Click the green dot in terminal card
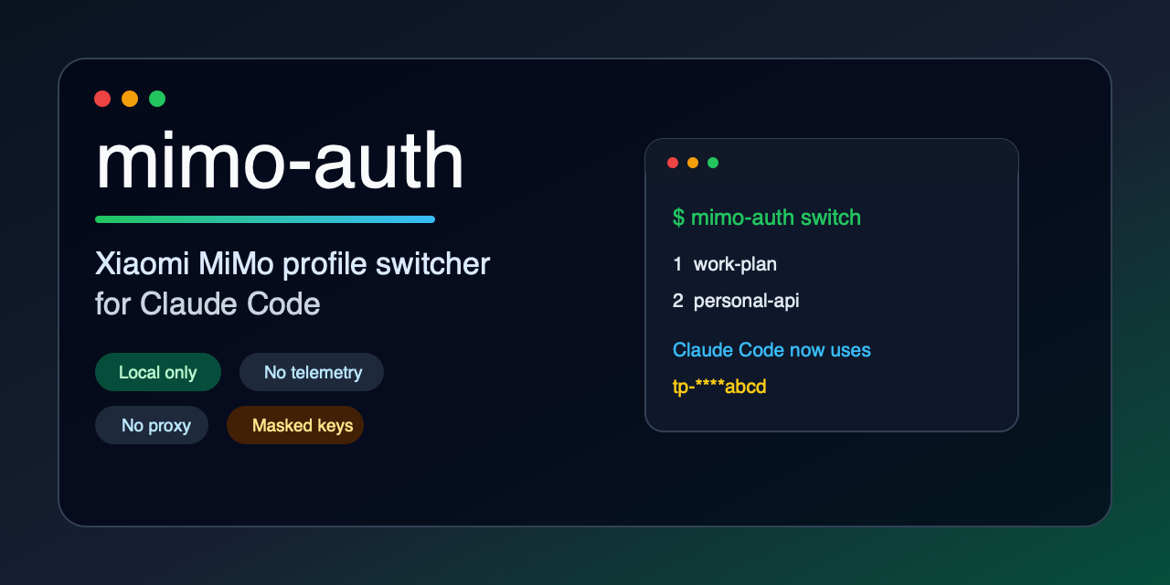The width and height of the screenshot is (1170, 585). point(713,163)
